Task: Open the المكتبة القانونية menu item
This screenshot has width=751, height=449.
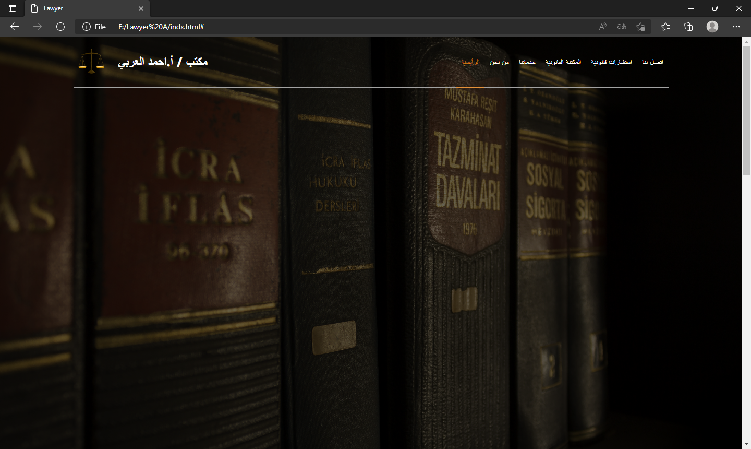Action: click(x=563, y=62)
